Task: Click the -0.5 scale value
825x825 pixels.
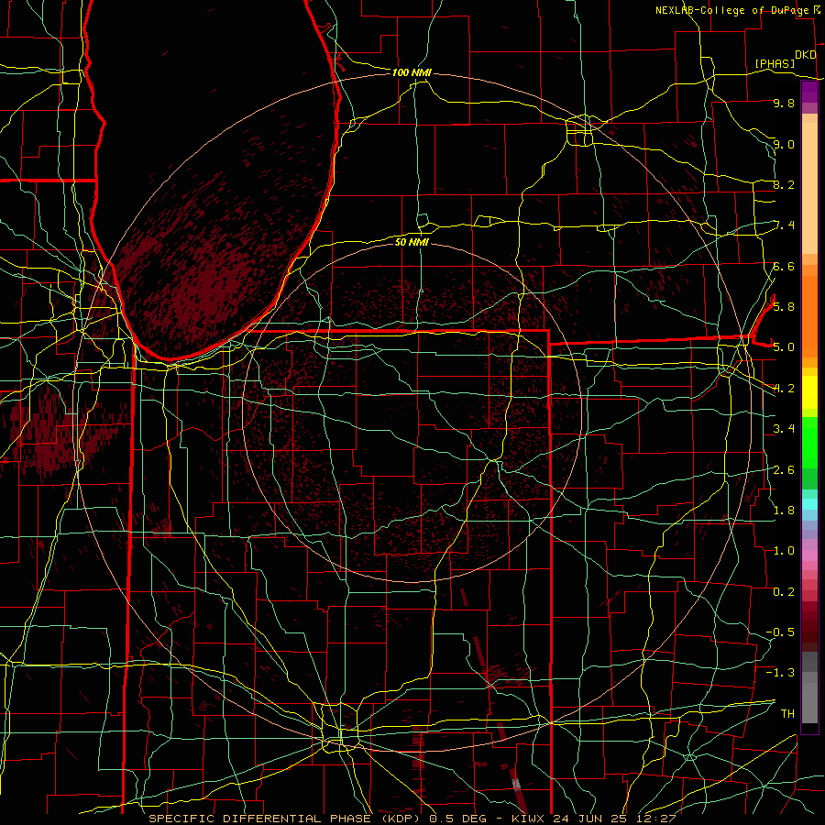Action: tap(780, 632)
